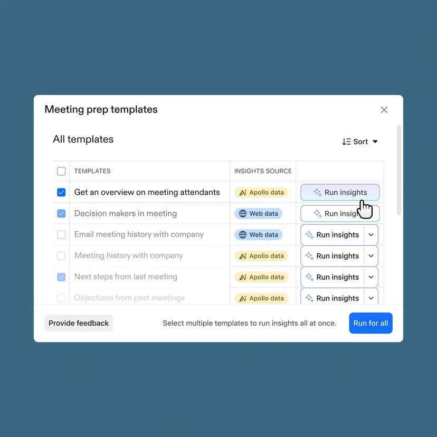Toggle the select-all templates checkbox
The image size is (437, 437).
coord(61,171)
